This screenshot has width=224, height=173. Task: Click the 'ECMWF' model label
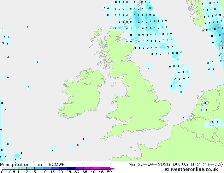pos(57,165)
